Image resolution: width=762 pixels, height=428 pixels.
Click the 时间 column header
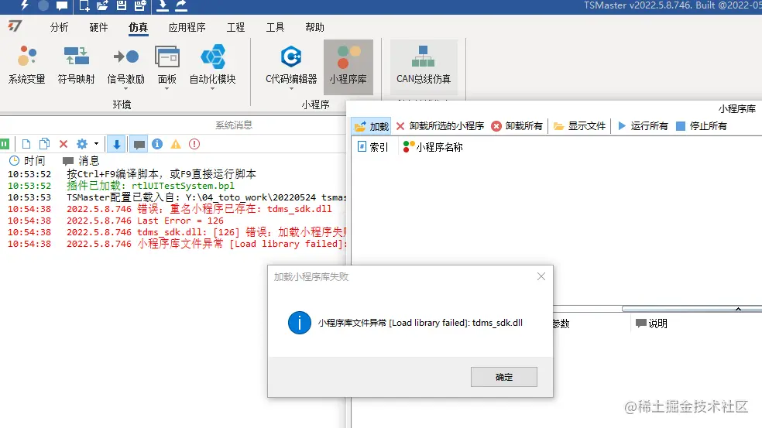pyautogui.click(x=27, y=161)
